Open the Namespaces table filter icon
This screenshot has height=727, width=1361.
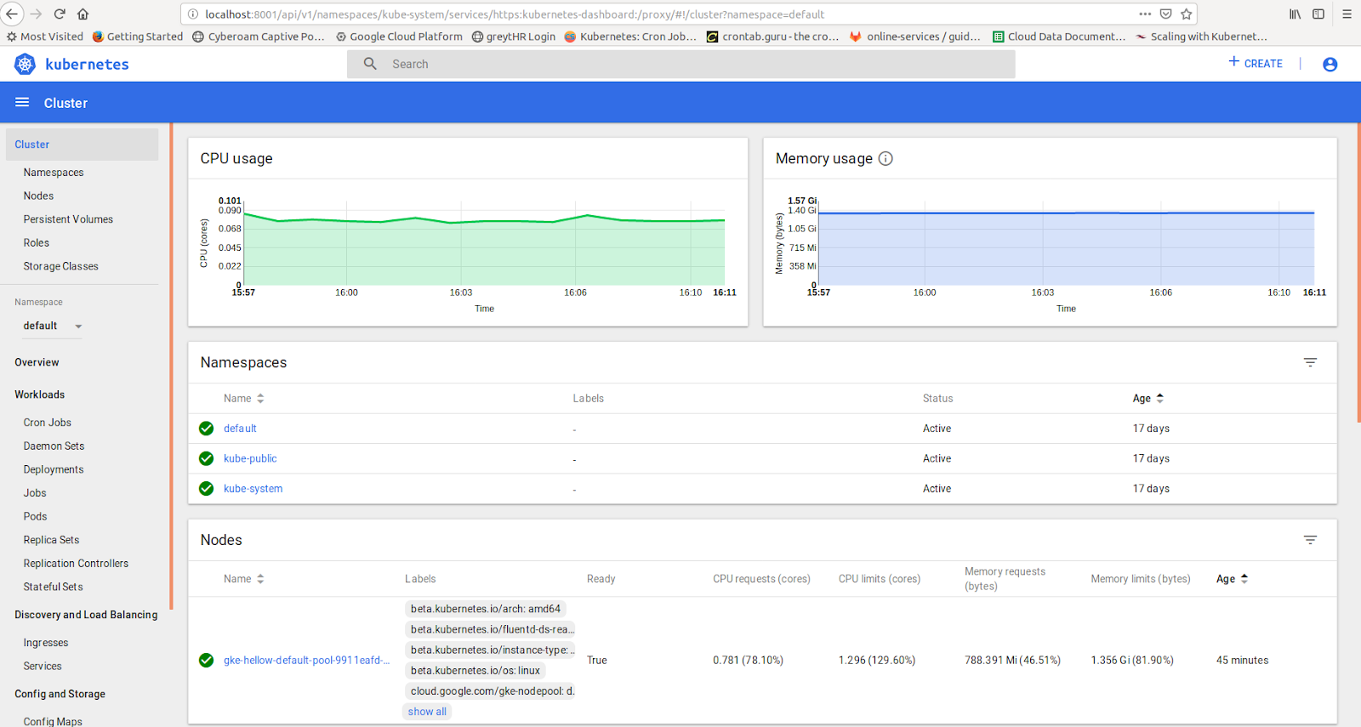tap(1310, 362)
